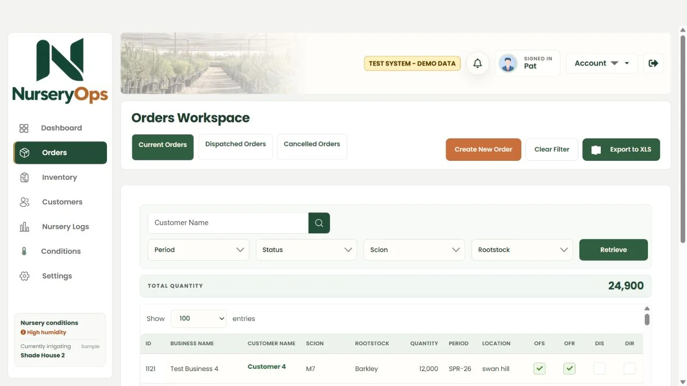Switch to Current Orders tab
The height and width of the screenshot is (386, 687).
(163, 147)
